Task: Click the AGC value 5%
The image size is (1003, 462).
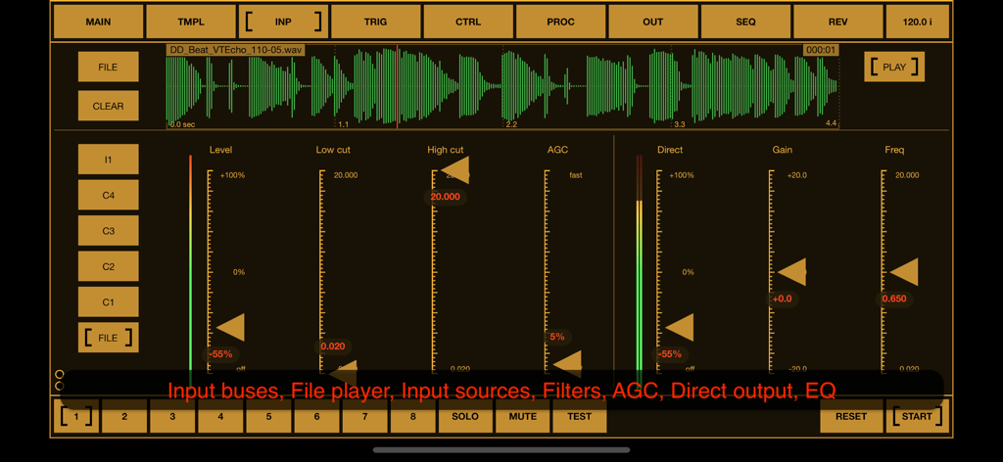Action: pos(557,337)
